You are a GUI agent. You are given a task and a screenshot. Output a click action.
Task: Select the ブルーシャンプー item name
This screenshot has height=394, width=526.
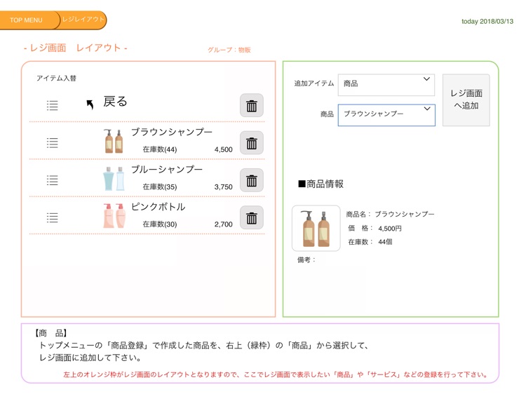pos(167,170)
